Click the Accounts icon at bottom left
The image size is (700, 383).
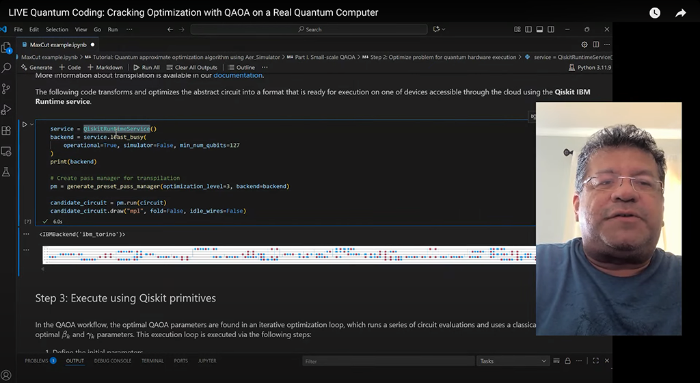pos(7,375)
